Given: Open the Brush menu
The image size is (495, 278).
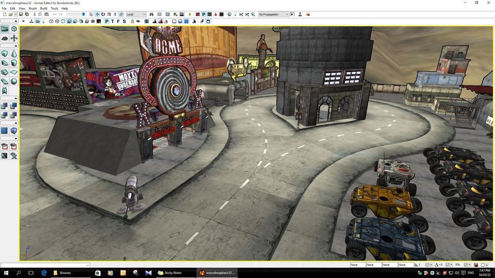Looking at the screenshot, I should coord(32,9).
